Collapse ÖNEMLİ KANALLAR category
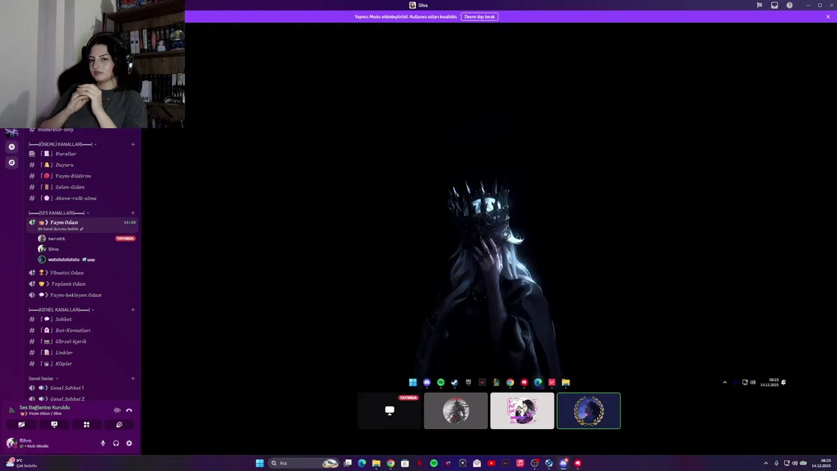837x471 pixels. [62, 144]
